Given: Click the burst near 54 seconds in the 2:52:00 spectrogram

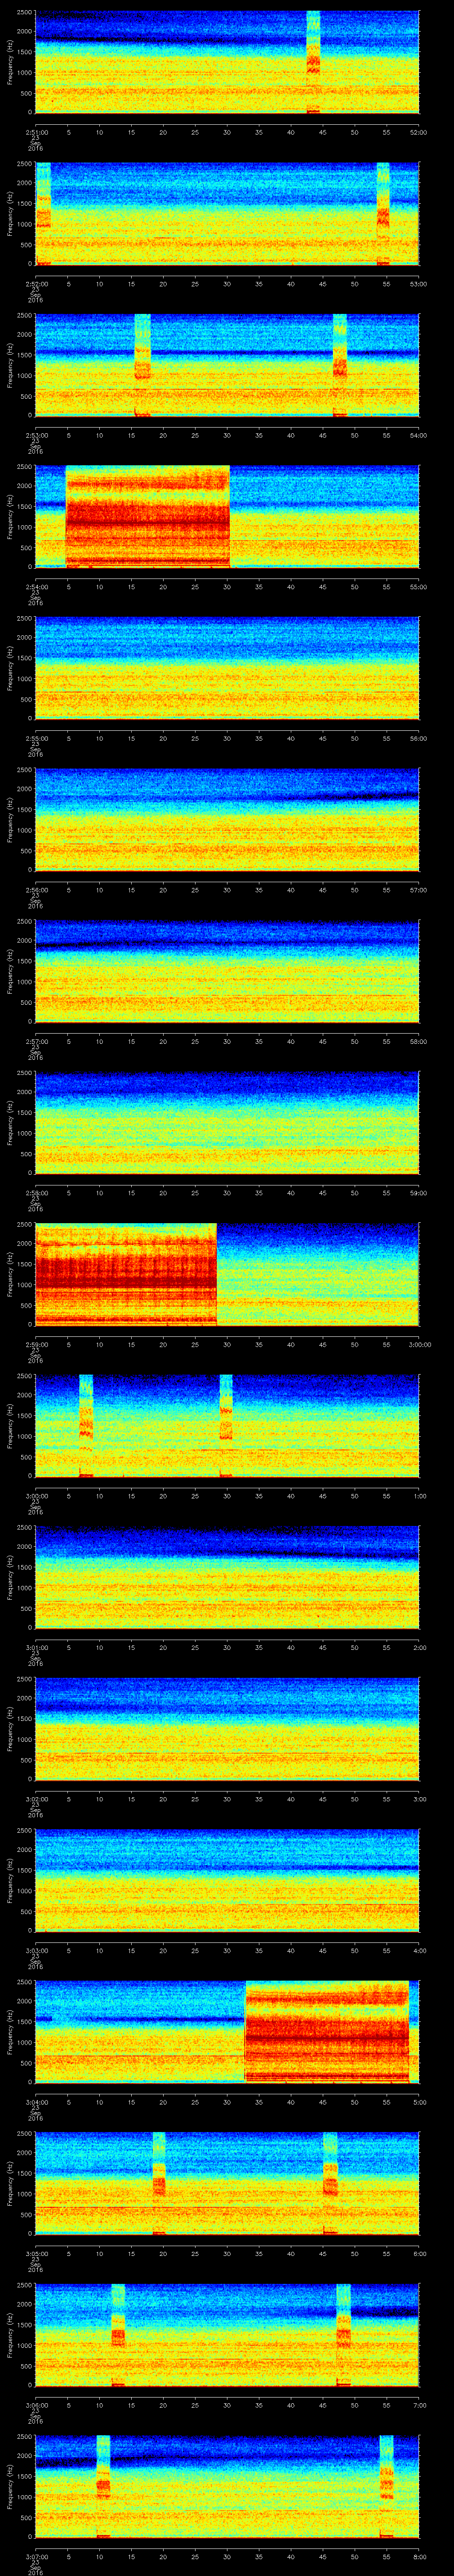Looking at the screenshot, I should click(383, 213).
